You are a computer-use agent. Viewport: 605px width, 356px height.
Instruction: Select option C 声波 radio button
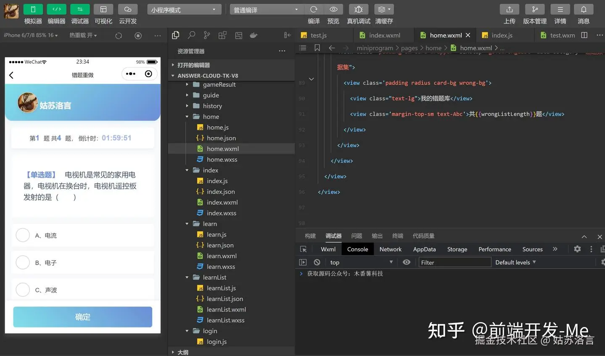23,290
